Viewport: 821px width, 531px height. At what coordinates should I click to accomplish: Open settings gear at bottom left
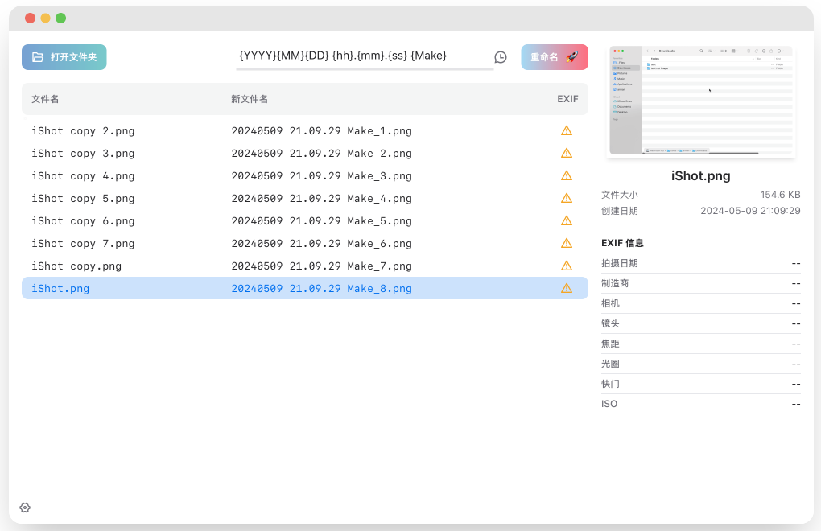[25, 508]
